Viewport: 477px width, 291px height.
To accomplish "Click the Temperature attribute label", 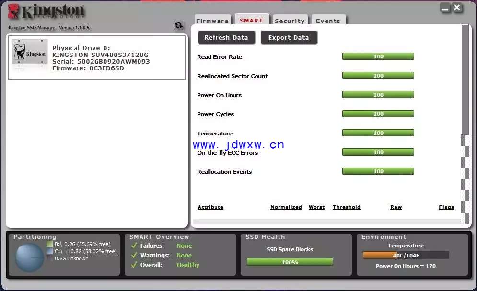I will click(x=215, y=134).
